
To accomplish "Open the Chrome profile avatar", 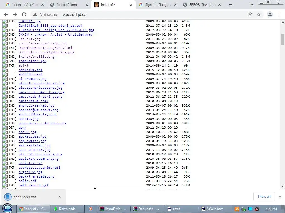I will tap(270, 14).
